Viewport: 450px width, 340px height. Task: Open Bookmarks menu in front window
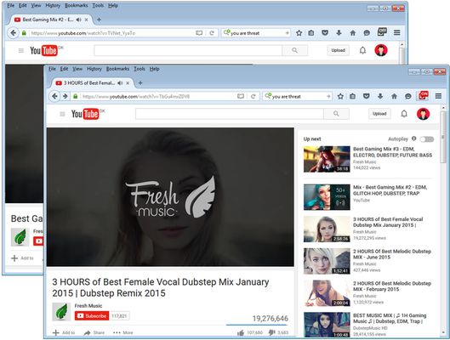(117, 69)
